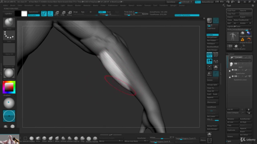Click Make PolyMesh3D button

[243, 20]
